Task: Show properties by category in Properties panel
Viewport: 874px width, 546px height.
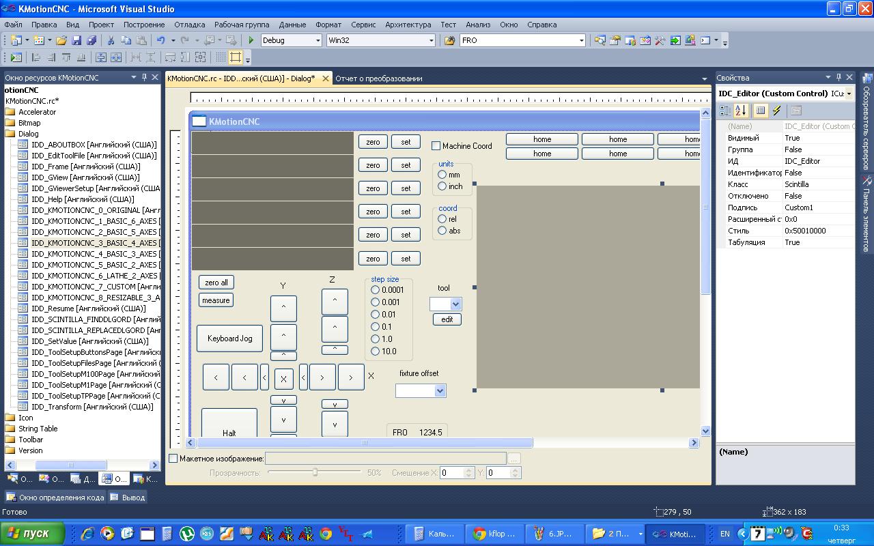Action: coord(725,111)
